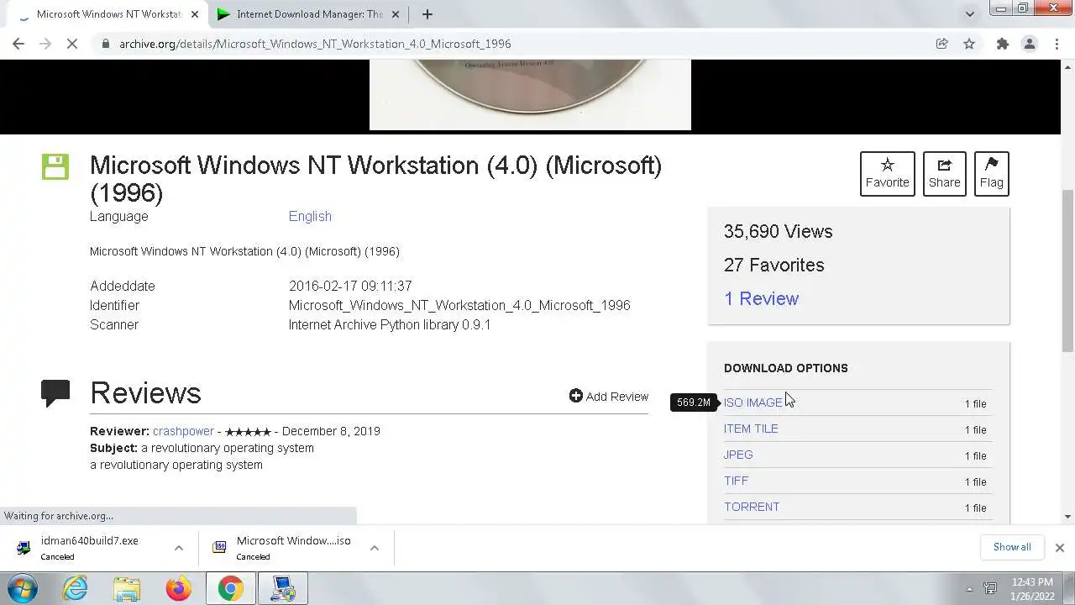
Task: Open a new browser tab
Action: pyautogui.click(x=427, y=14)
